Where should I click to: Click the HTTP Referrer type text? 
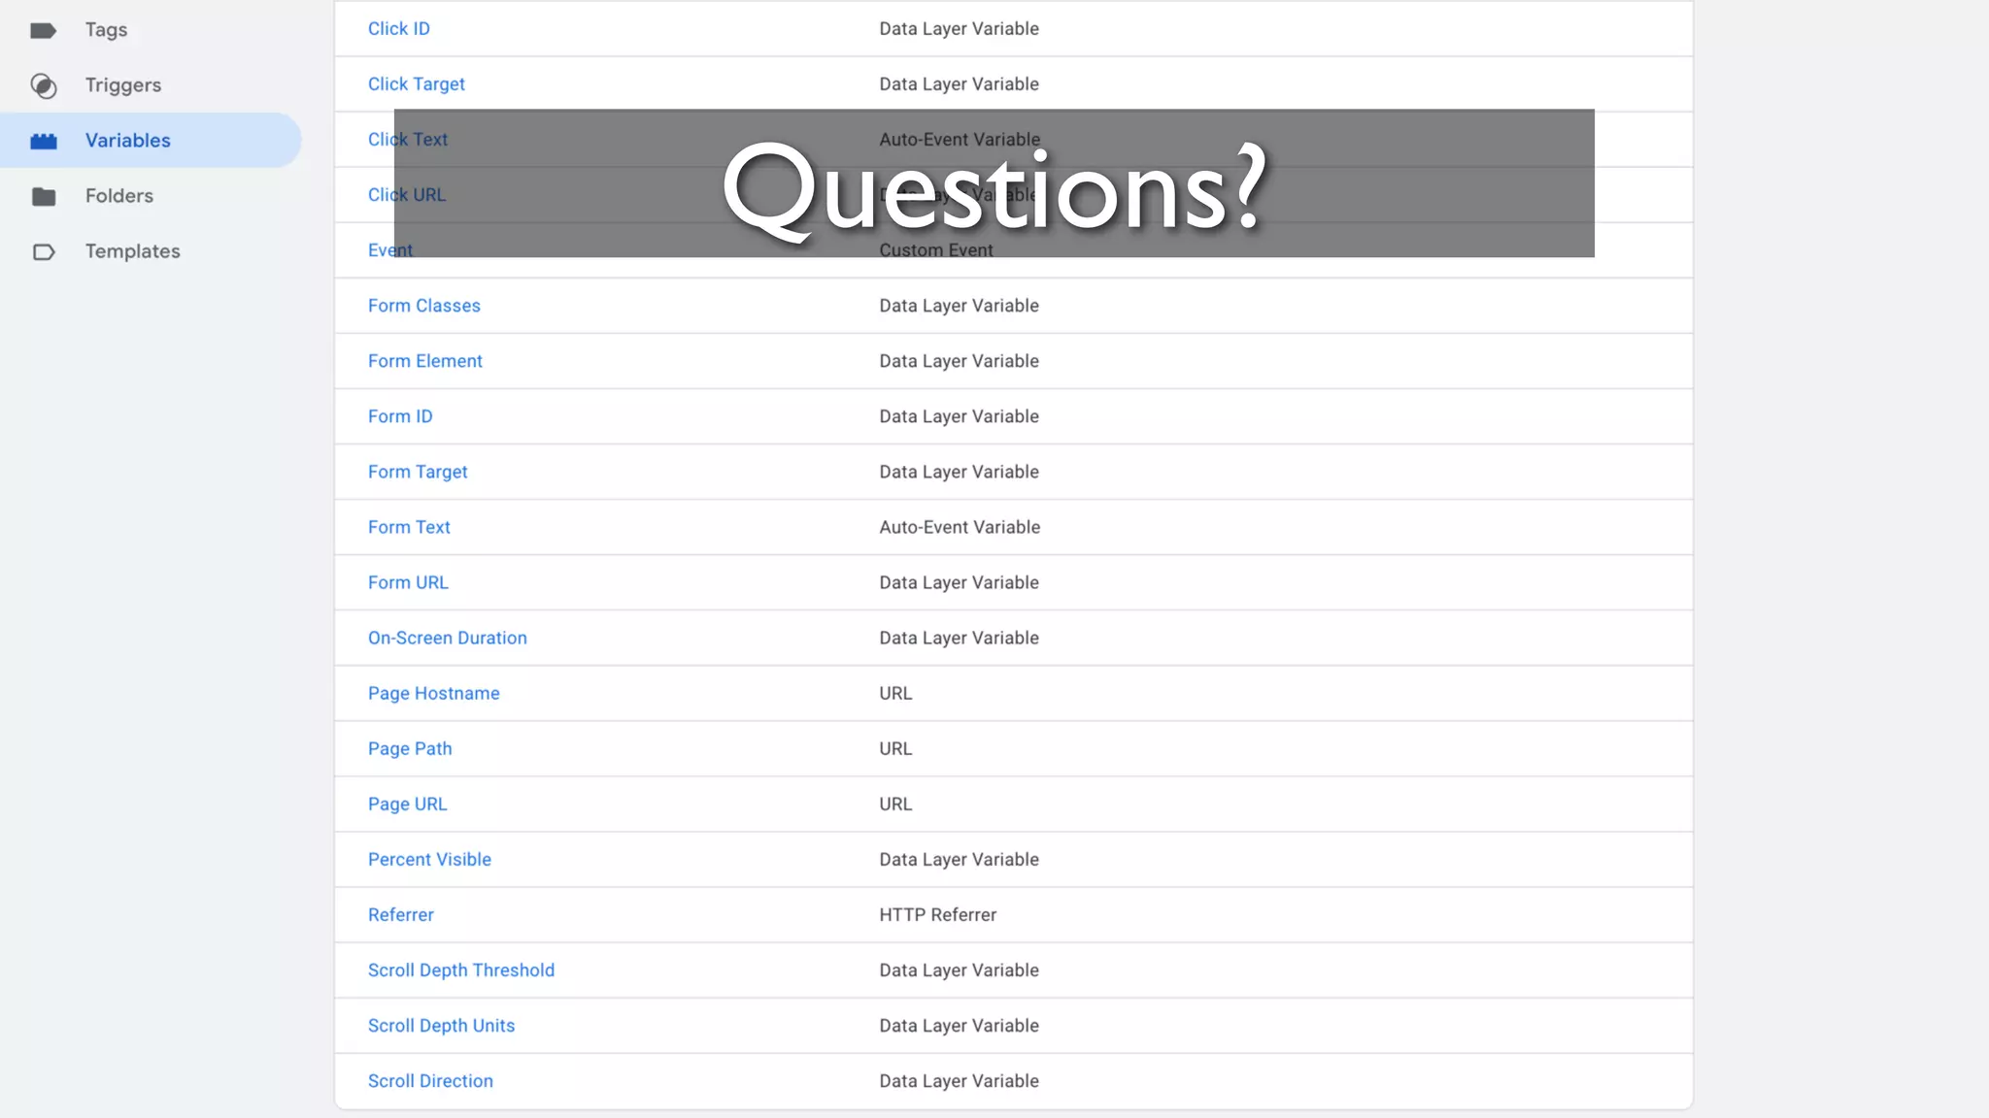[938, 913]
